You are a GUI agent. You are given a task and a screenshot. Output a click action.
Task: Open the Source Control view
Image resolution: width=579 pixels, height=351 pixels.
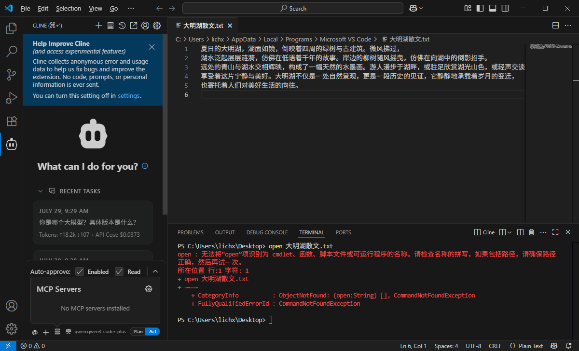tap(11, 75)
